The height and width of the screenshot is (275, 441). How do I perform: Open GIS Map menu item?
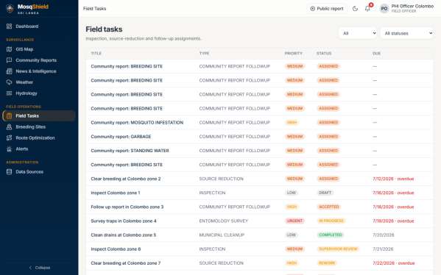click(39, 49)
